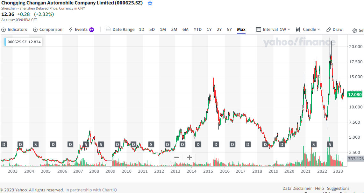Open the mid-2019 dividend marker
Viewport: 364px width, 193px height.
tap(282, 145)
